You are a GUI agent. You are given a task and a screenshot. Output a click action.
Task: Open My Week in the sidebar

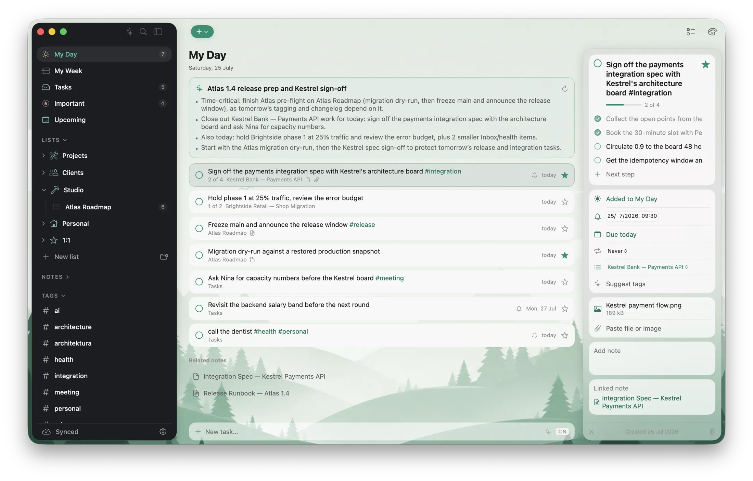pos(104,71)
